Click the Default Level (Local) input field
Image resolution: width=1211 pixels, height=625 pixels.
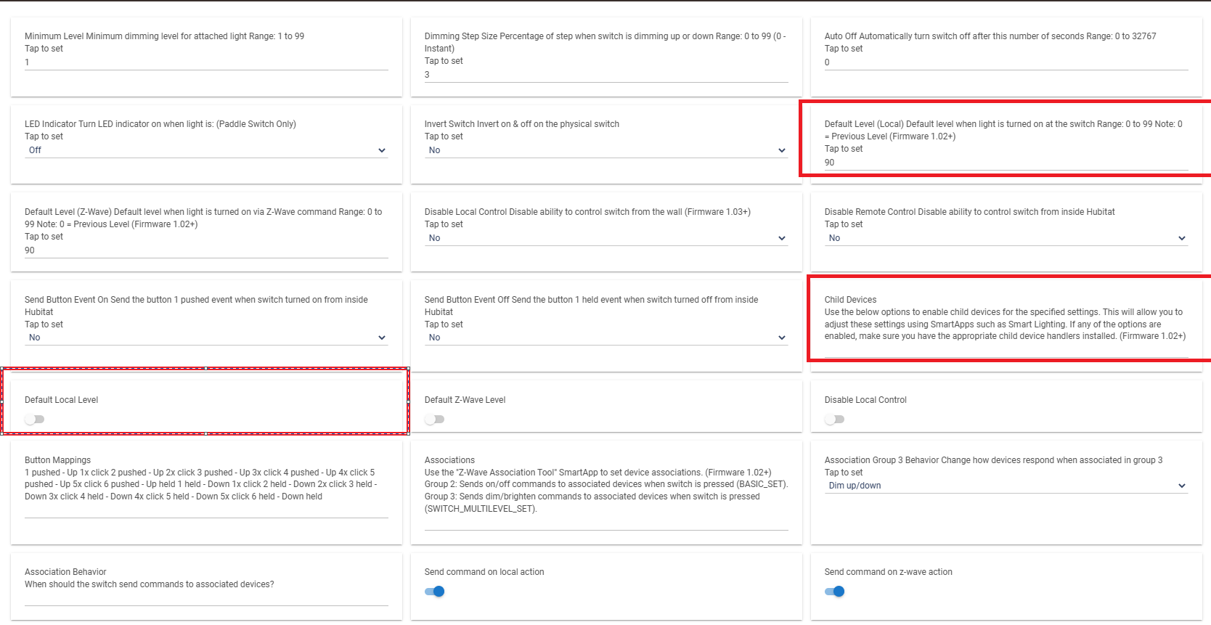1006,163
